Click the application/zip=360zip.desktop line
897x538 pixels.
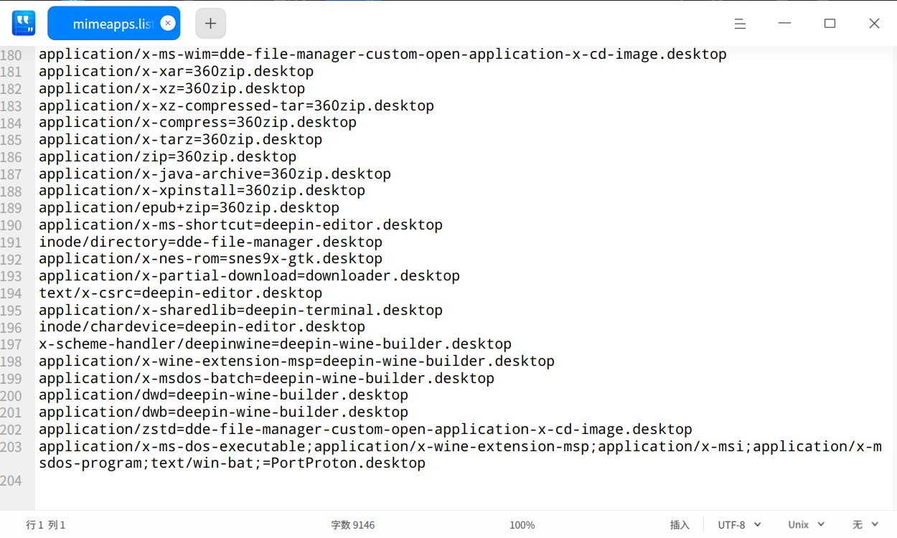coord(167,157)
